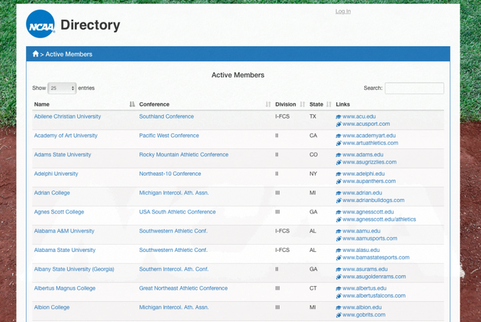This screenshot has height=322, width=481.
Task: Click Active Members in the breadcrumb
Action: pyautogui.click(x=69, y=54)
